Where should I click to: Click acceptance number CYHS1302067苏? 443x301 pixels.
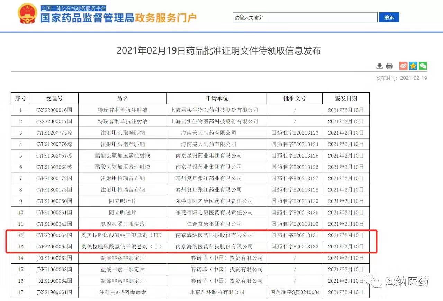[x=54, y=156]
